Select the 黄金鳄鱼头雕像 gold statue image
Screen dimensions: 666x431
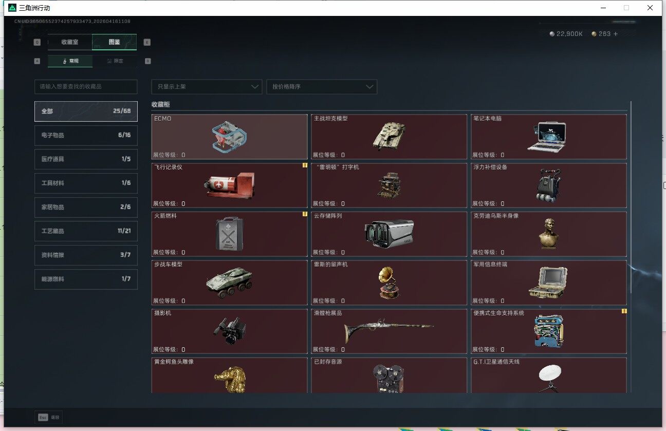229,379
